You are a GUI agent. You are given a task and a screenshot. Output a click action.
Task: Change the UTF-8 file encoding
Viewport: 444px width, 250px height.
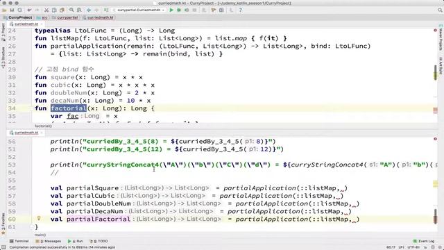[x=413, y=247]
